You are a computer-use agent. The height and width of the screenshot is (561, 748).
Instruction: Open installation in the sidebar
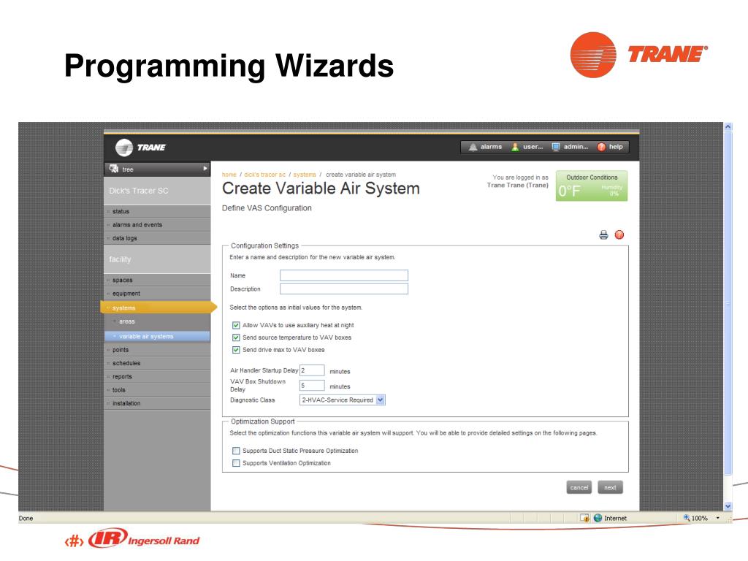tap(157, 403)
